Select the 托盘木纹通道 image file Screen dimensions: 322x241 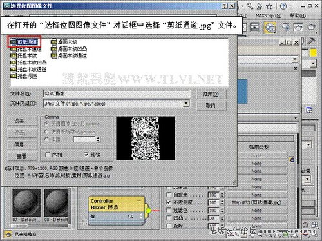click(x=29, y=69)
